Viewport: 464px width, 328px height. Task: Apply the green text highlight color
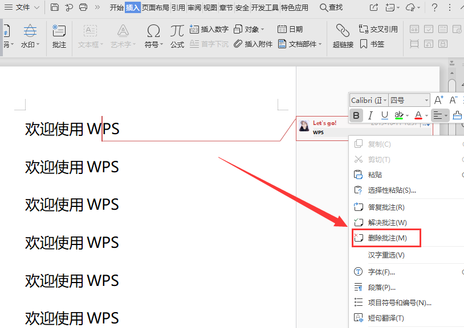point(399,115)
